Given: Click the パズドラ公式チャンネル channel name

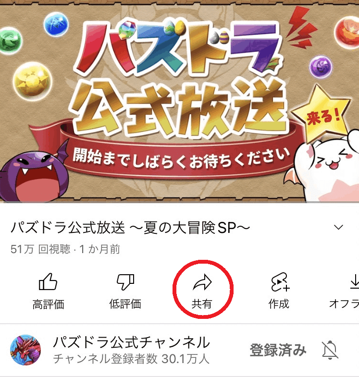Looking at the screenshot, I should click(131, 342).
